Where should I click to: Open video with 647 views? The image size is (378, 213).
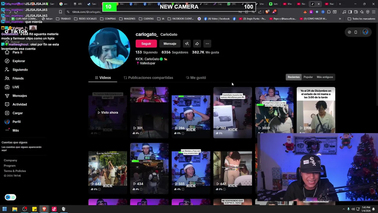coord(232,168)
